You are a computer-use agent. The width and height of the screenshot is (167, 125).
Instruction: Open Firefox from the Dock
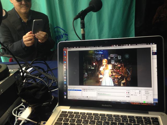tap(65, 60)
